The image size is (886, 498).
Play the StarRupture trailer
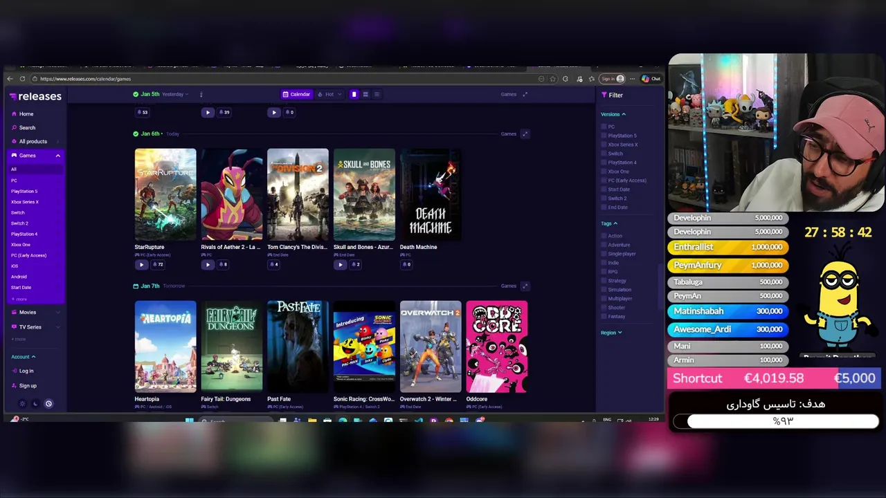(x=141, y=264)
